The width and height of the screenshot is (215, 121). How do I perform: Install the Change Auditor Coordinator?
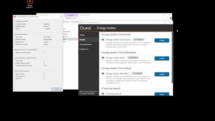click(x=162, y=40)
